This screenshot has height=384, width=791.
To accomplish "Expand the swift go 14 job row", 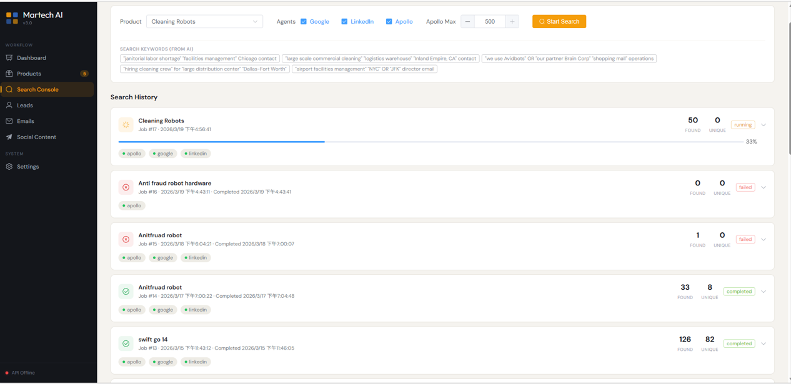I will coord(764,343).
